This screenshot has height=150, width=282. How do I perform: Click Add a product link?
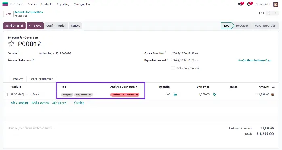click(19, 103)
